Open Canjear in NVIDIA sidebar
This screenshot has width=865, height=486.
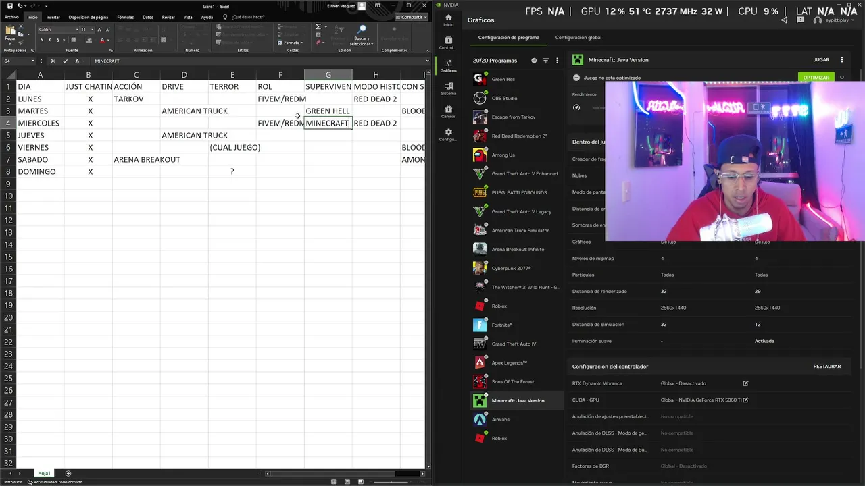click(448, 112)
